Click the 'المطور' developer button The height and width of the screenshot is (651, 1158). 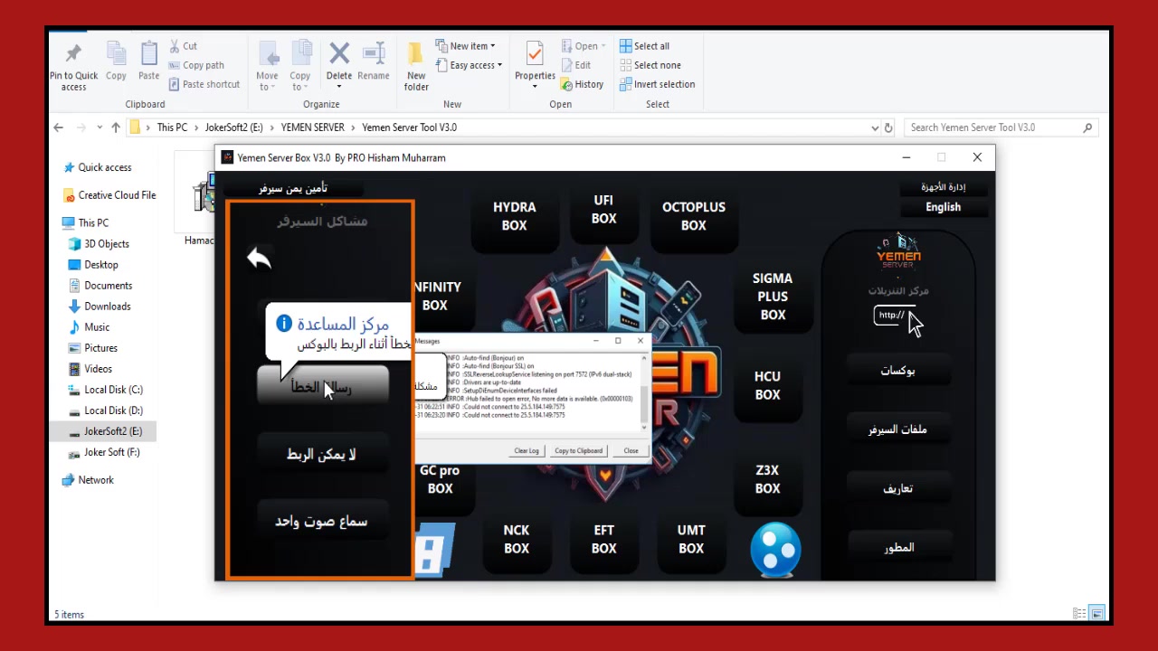tap(897, 547)
